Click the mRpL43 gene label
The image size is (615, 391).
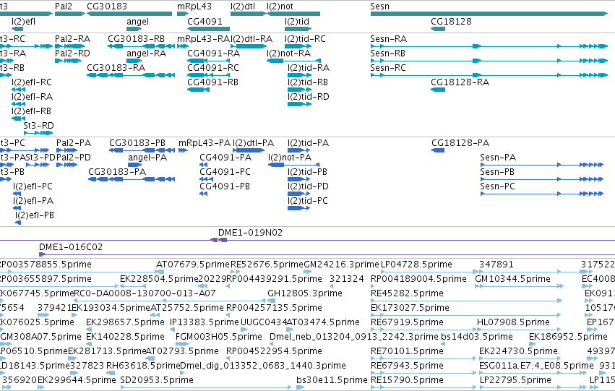coord(194,7)
